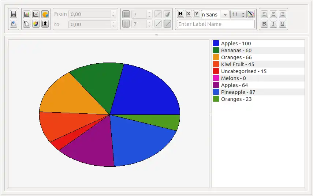The height and width of the screenshot is (196, 313).
Task: Click the Enter Label Name field
Action: 216,24
